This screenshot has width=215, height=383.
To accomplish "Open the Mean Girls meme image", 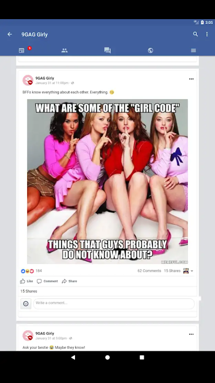I will point(107,181).
